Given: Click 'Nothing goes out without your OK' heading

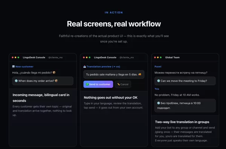Looking at the screenshot, I should click(x=110, y=98).
